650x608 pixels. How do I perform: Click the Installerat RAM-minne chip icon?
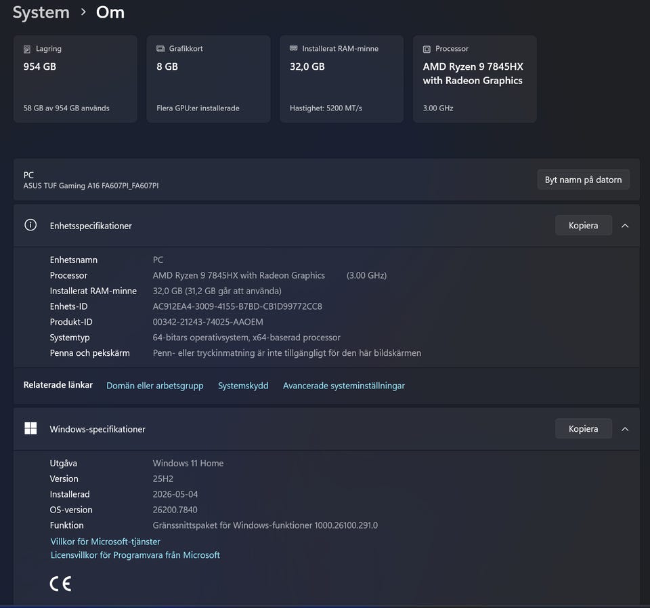[293, 49]
